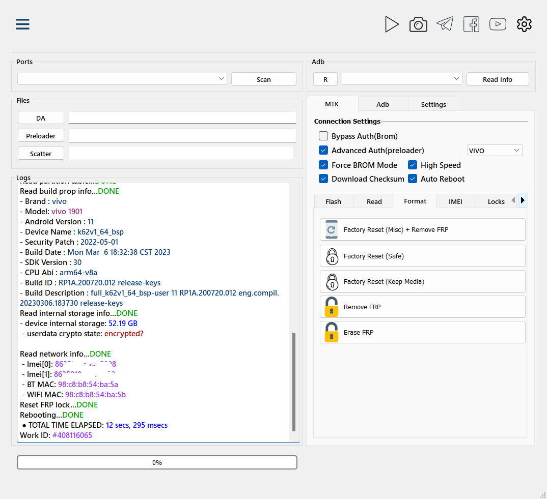The image size is (547, 499).
Task: Click the 0% progress bar
Action: pos(157,462)
